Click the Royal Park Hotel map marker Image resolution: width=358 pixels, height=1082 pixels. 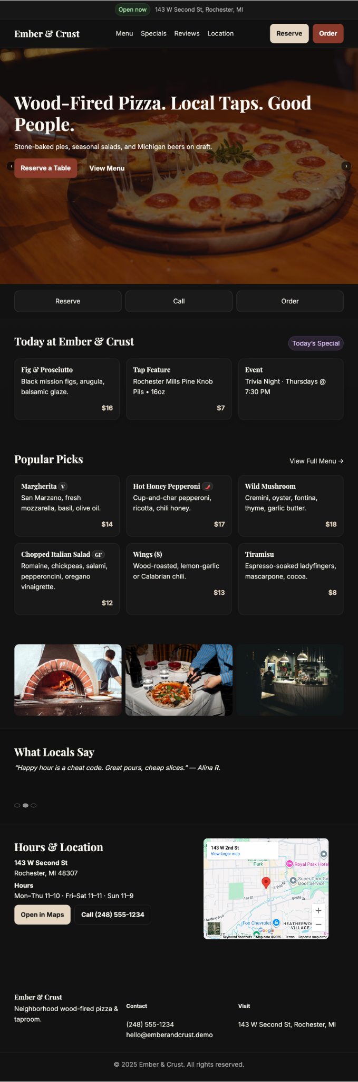(289, 864)
